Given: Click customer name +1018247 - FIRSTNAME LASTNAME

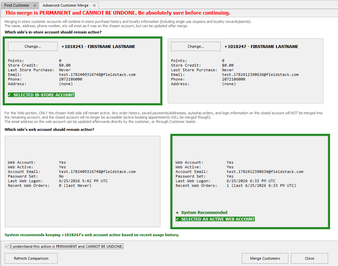Looking at the screenshot, I should pyautogui.click(x=261, y=47).
